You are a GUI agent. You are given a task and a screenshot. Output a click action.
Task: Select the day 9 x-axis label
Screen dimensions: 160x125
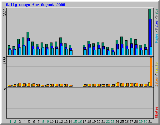click(48, 122)
